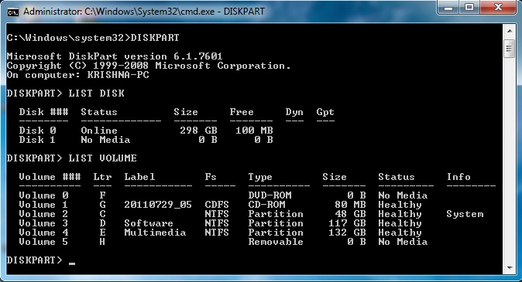Click the '298 GB' disk size value
This screenshot has height=282, width=522.
(198, 131)
